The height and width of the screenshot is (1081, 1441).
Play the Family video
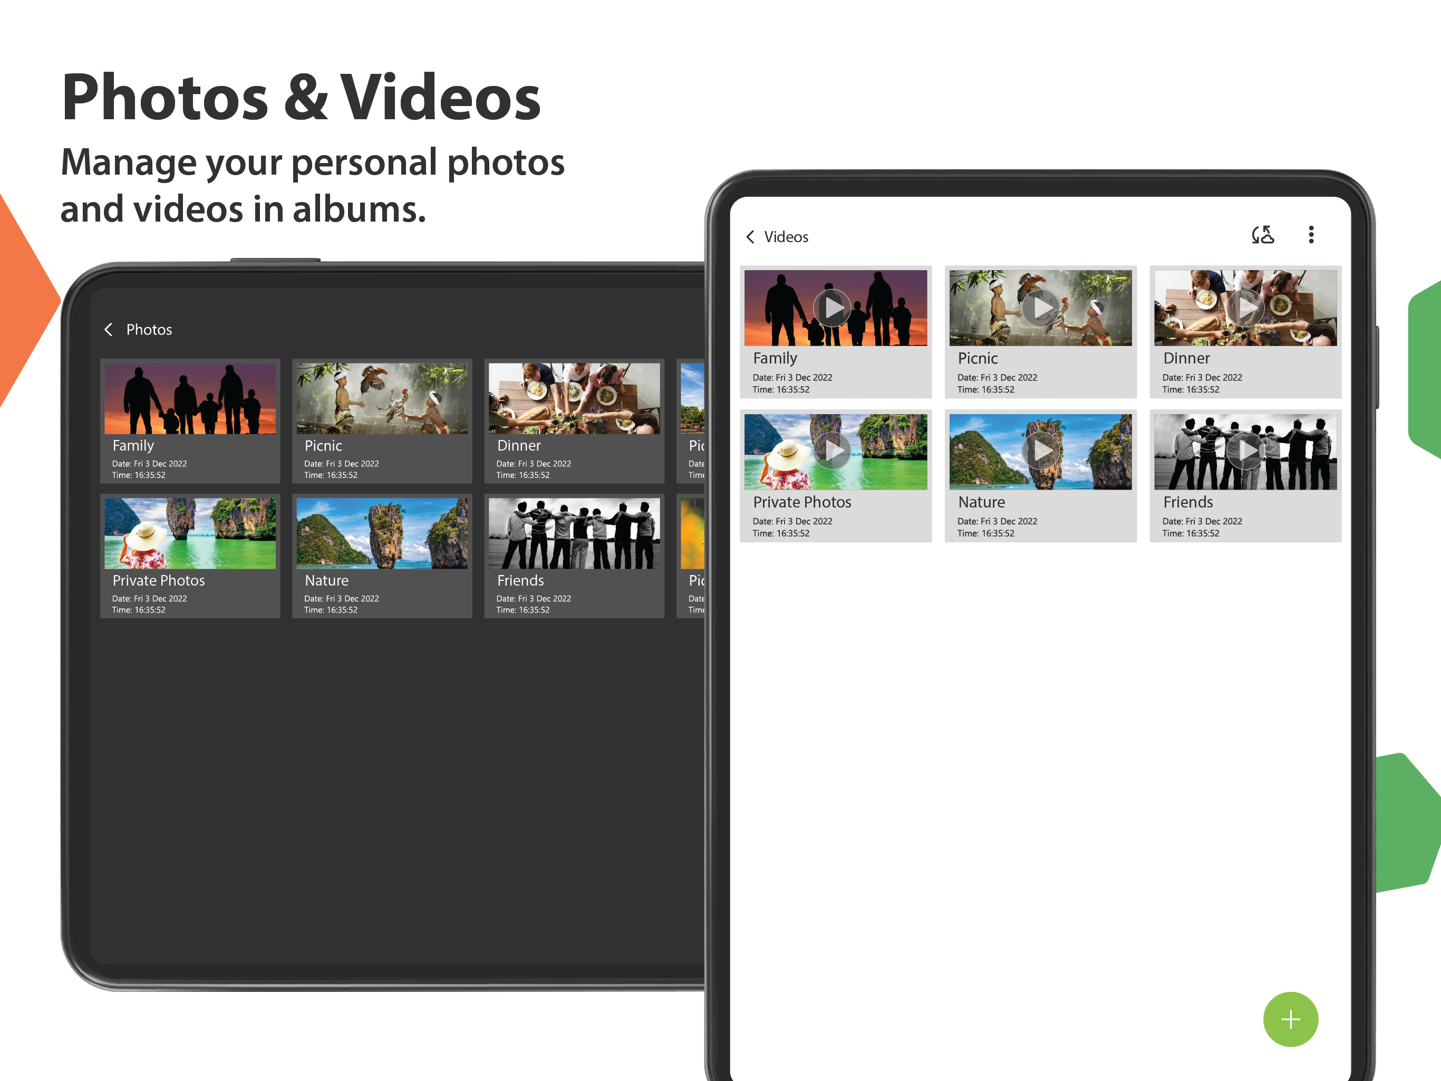[x=833, y=308]
